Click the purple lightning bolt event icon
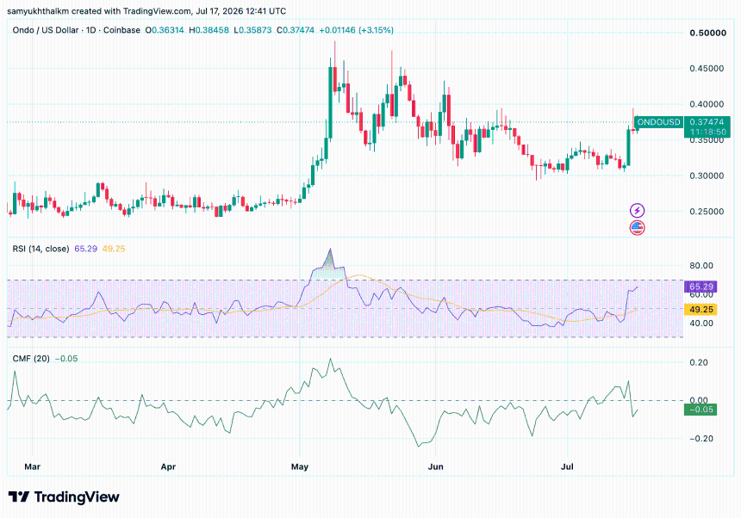The height and width of the screenshot is (518, 741). pos(637,211)
